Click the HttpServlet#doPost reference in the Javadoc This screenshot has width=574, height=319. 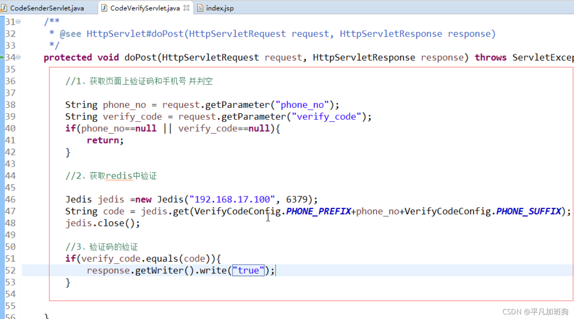click(135, 34)
